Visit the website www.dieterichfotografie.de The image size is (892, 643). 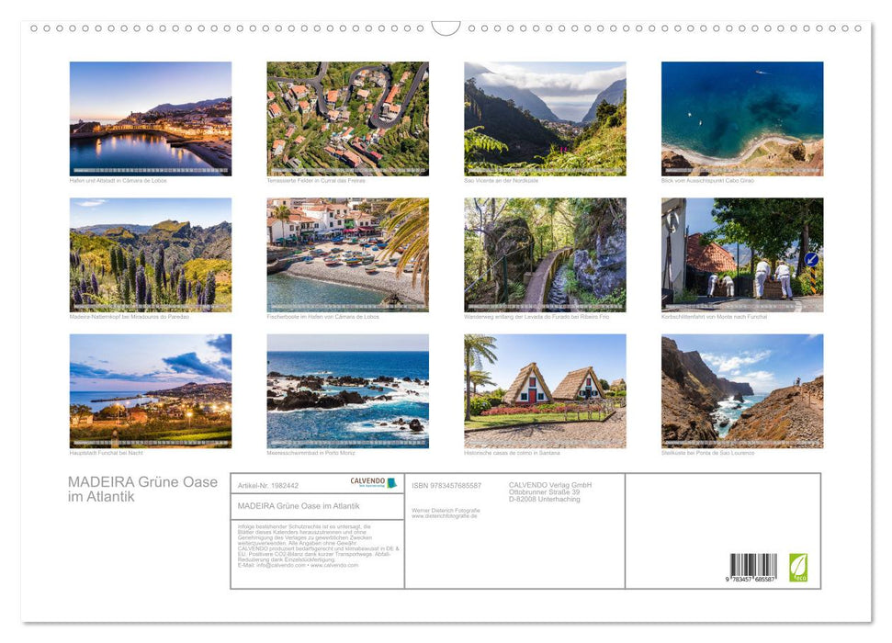pos(444,517)
